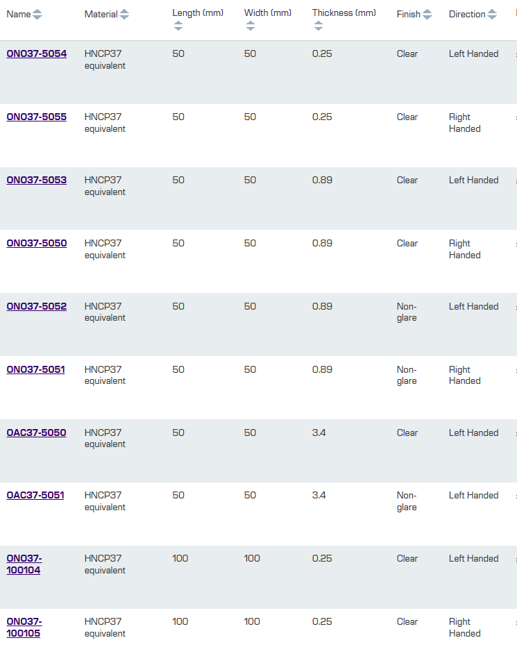Open product ONO37-5055
This screenshot has height=663, width=517.
point(37,117)
